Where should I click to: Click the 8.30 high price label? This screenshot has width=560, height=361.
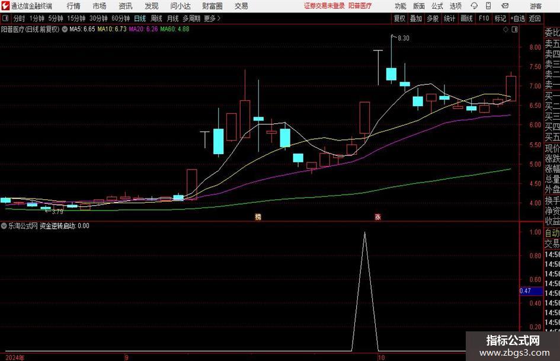(x=403, y=39)
